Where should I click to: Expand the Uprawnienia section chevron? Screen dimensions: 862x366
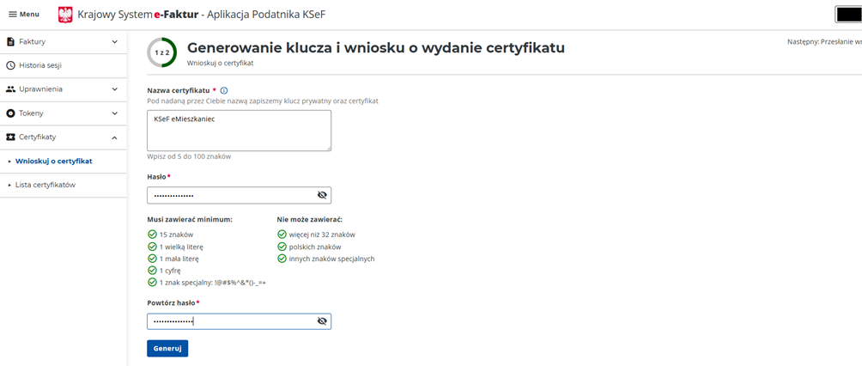[115, 89]
